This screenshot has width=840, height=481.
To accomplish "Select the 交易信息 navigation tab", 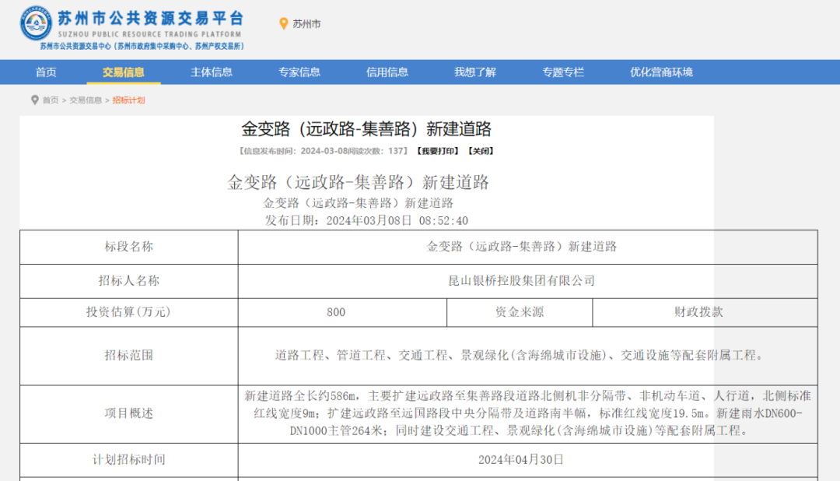I will point(124,72).
